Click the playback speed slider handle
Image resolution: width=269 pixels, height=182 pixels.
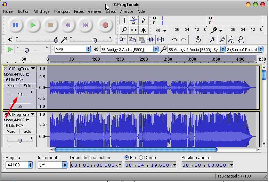pyautogui.click(x=27, y=50)
